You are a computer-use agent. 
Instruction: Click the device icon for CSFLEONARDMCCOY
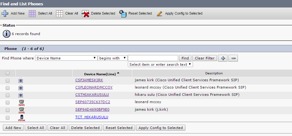coord(21,88)
